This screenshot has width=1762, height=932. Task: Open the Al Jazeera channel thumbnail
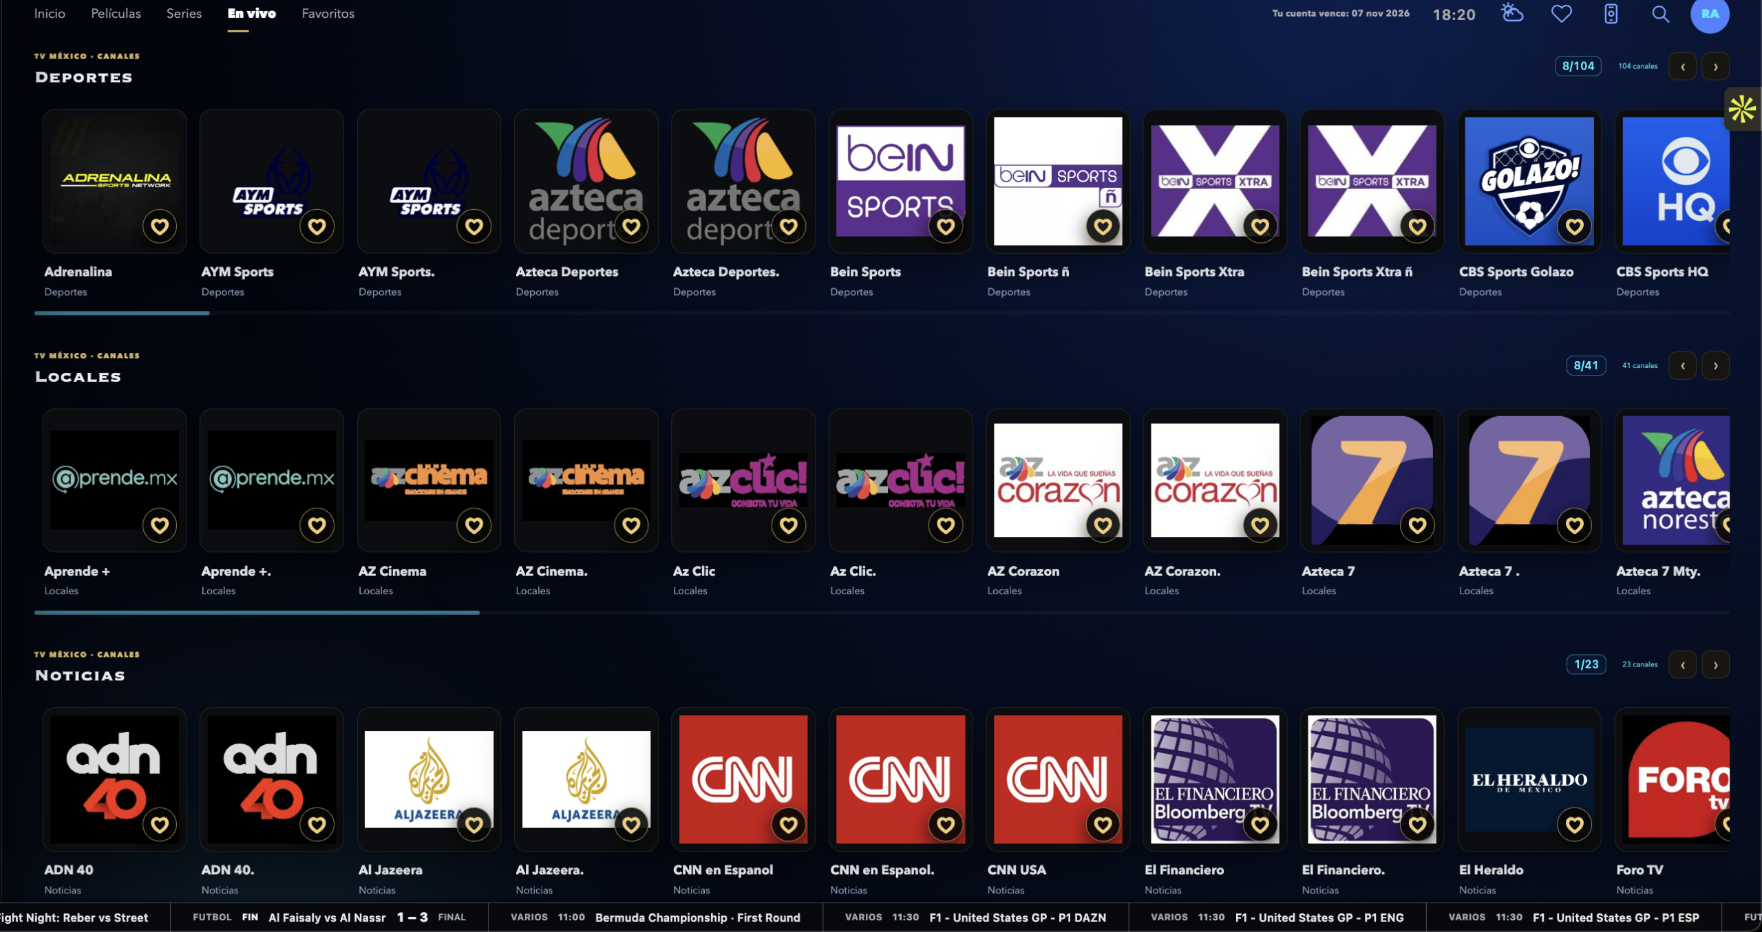pyautogui.click(x=429, y=779)
